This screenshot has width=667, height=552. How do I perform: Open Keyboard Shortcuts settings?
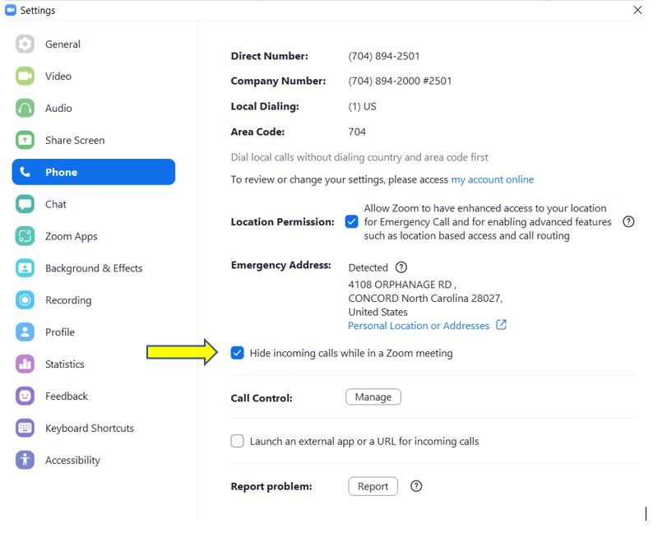point(94,428)
